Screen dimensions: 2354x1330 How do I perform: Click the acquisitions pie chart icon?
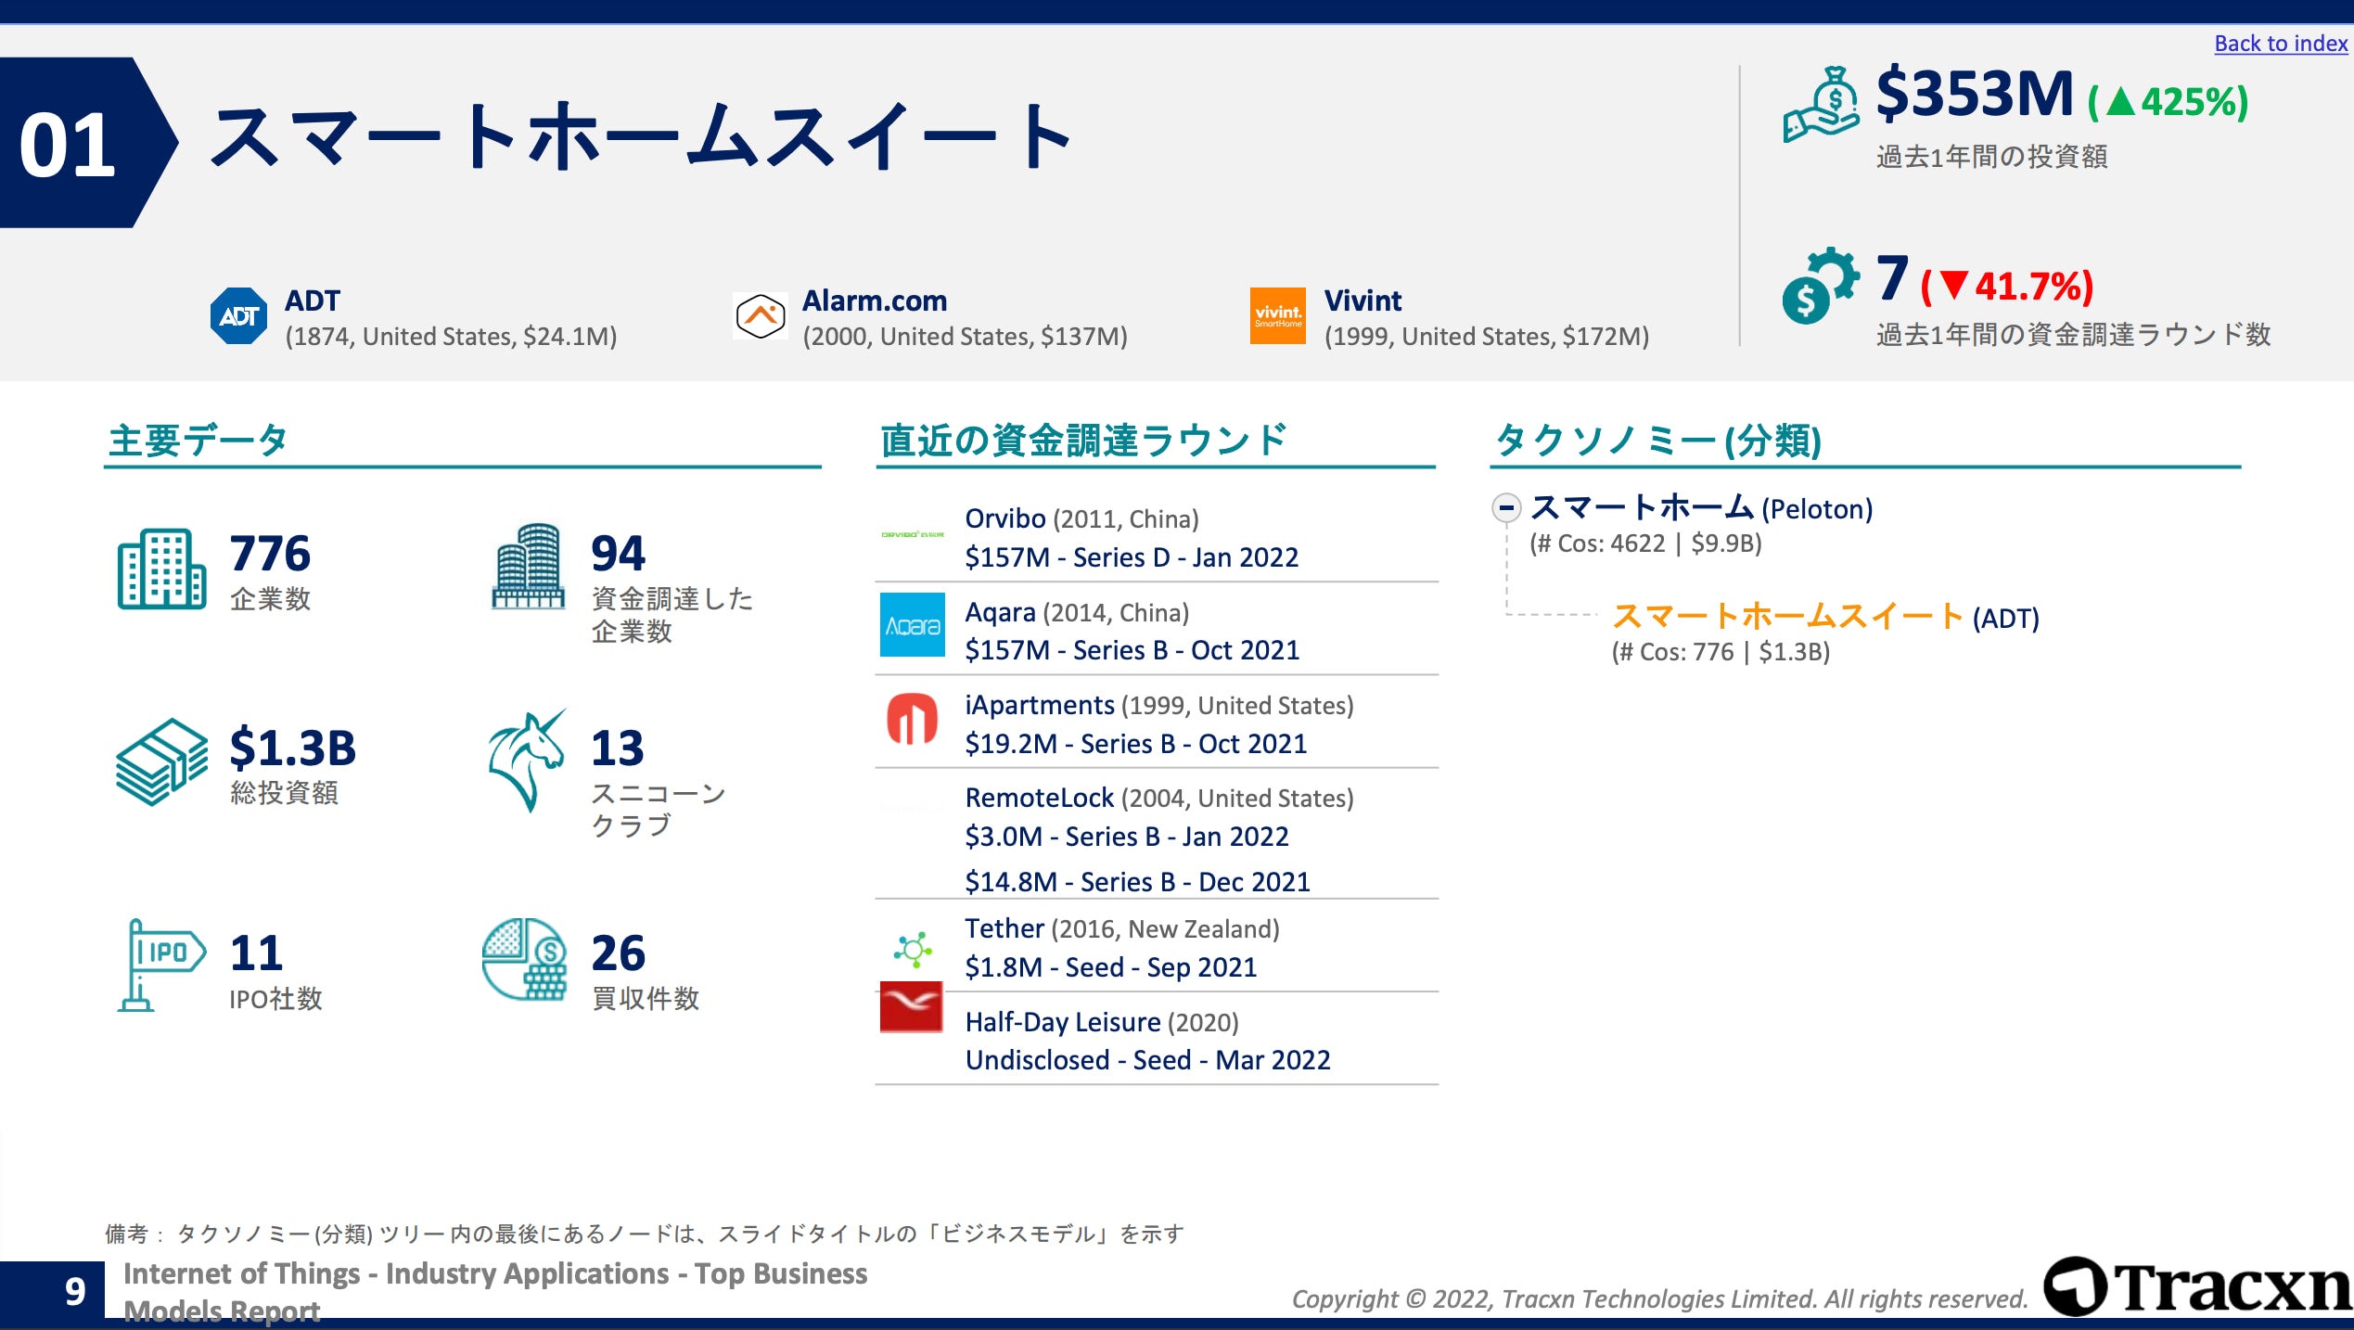pos(524,959)
